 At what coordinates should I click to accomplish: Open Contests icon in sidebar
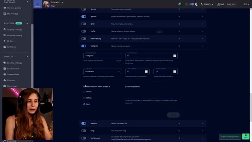[4, 80]
